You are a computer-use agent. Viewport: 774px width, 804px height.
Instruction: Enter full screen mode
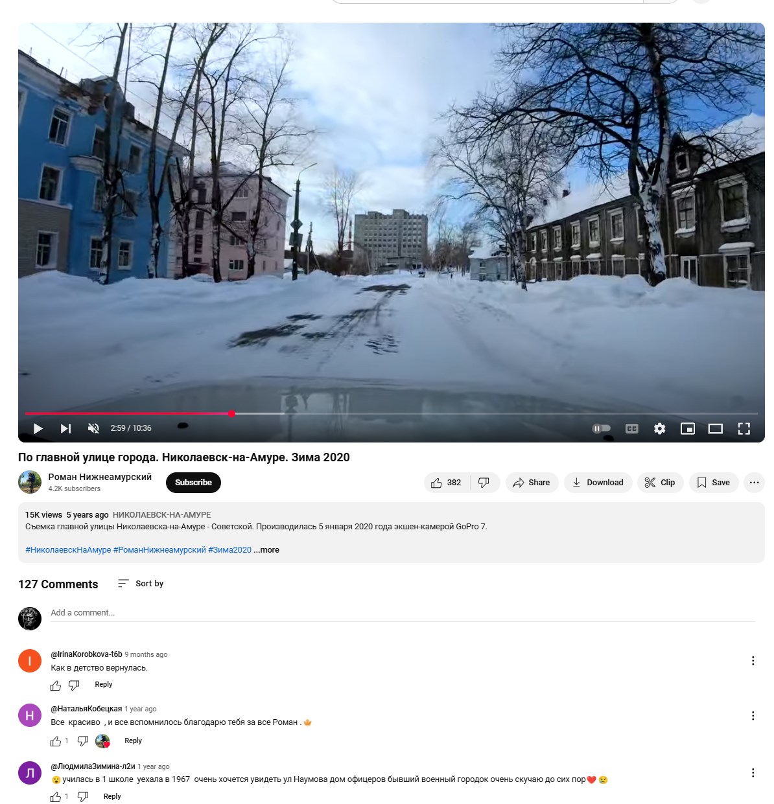744,428
